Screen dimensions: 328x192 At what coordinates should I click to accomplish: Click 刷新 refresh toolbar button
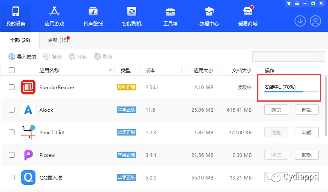click(103, 56)
